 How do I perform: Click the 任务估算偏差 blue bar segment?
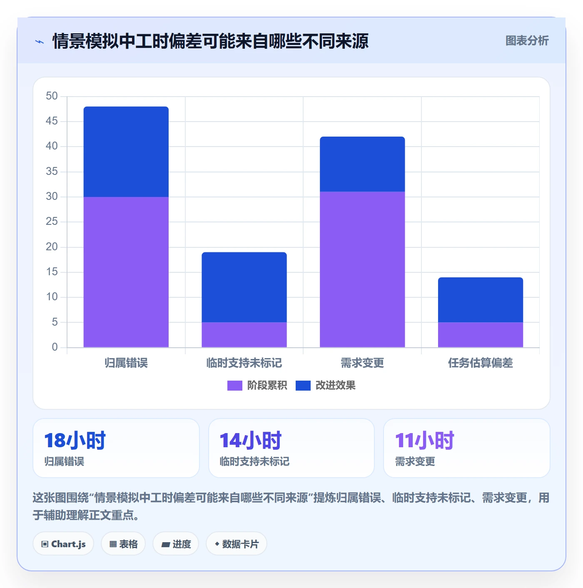[481, 300]
